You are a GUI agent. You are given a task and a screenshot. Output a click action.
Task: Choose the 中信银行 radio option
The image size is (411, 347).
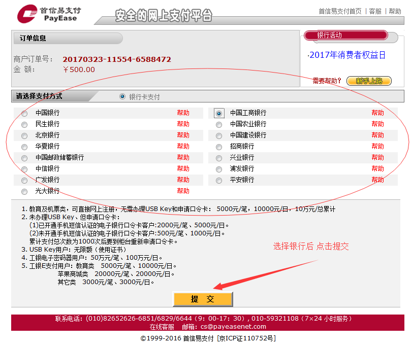click(24, 169)
